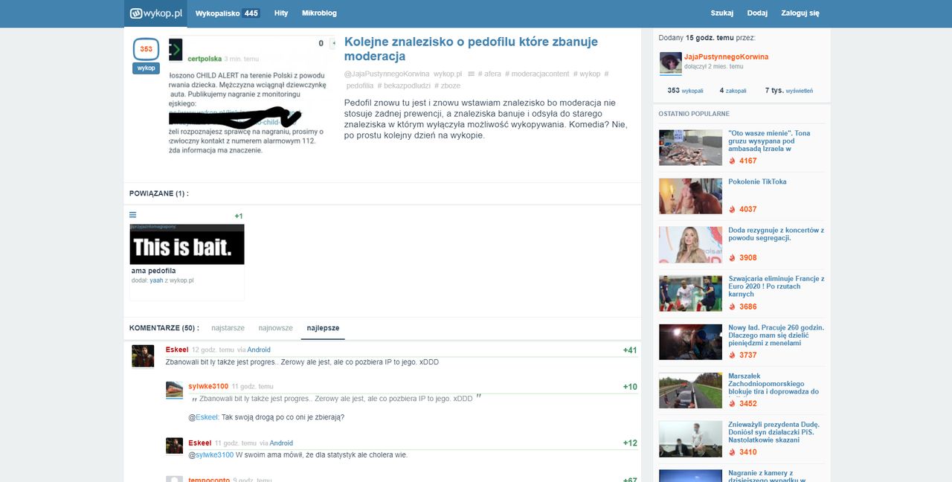Click tags list icon before #afera
This screenshot has width=952, height=482.
click(472, 74)
